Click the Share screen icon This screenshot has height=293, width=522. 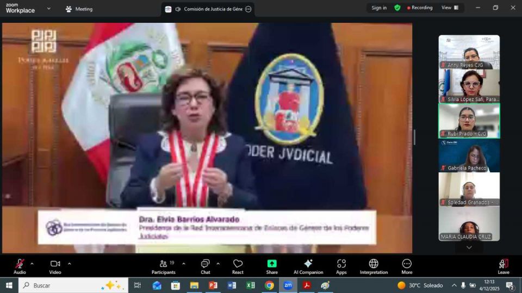coord(272,265)
